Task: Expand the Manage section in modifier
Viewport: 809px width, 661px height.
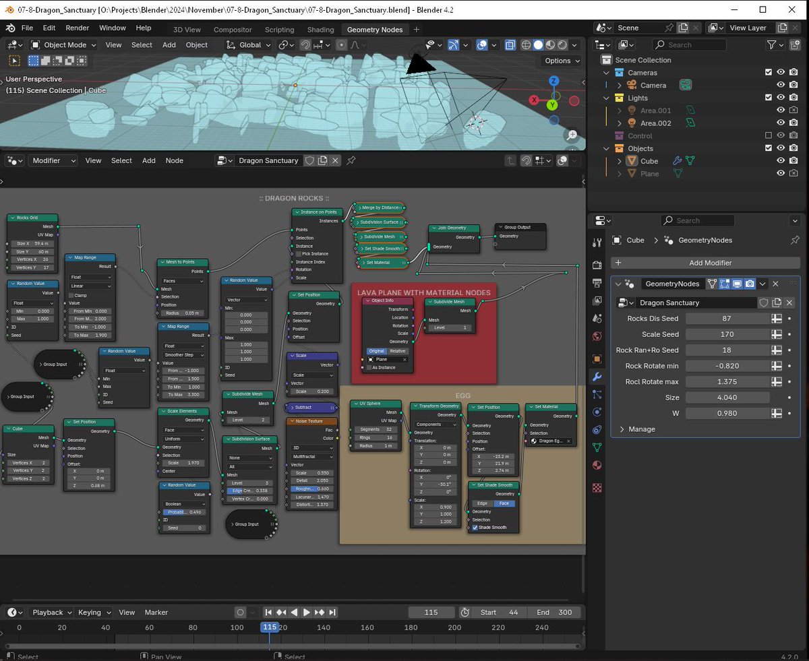Action: point(636,429)
